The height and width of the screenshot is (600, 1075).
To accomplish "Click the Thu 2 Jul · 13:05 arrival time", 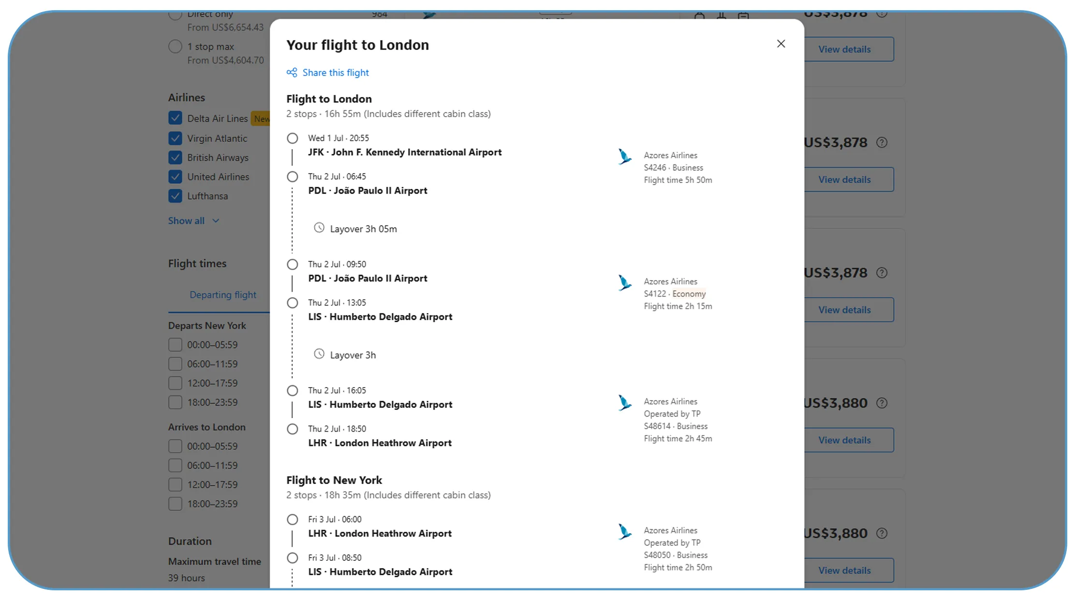I will click(x=337, y=302).
